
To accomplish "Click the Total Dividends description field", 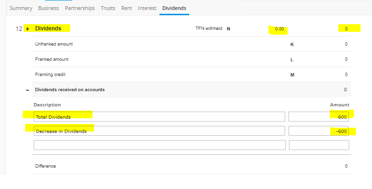I will coord(159,117).
